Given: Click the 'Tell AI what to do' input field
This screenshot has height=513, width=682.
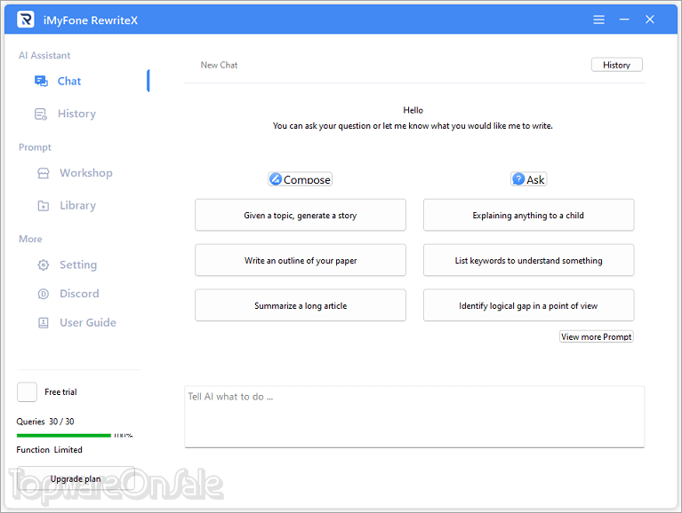Looking at the screenshot, I should 414,416.
